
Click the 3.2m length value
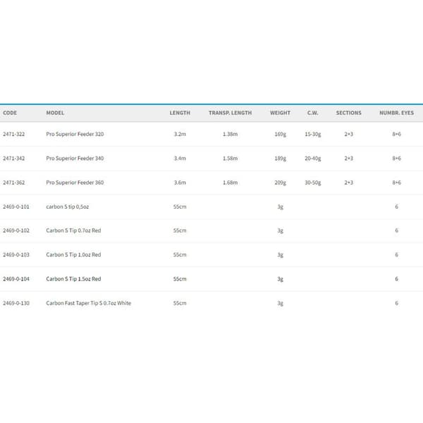click(x=180, y=134)
